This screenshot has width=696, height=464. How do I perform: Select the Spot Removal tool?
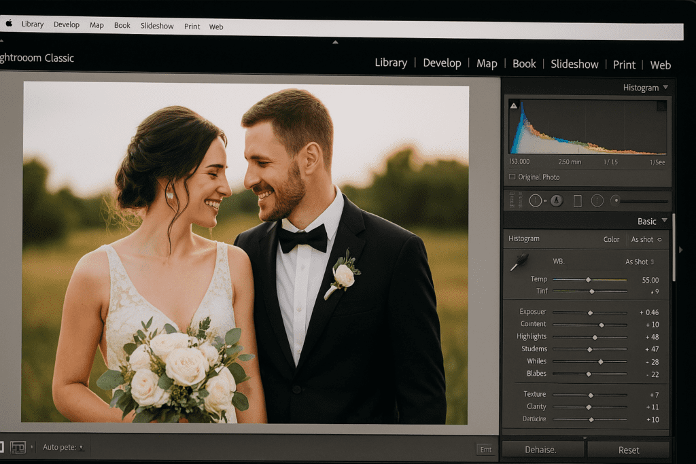coord(536,200)
